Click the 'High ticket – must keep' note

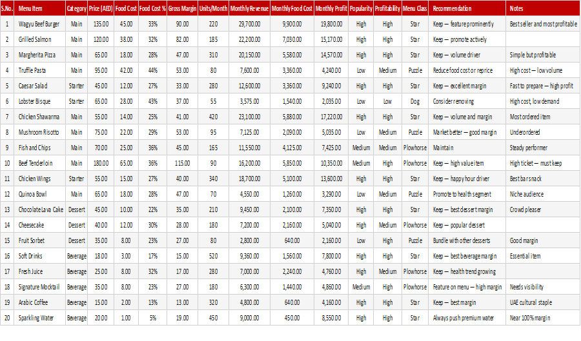(x=543, y=163)
